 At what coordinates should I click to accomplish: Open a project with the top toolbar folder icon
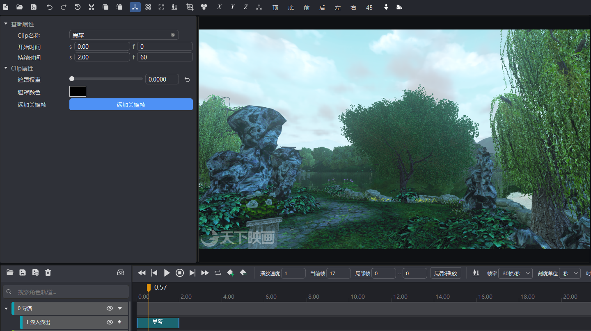[19, 7]
